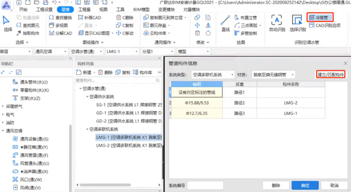Click 冷媒管 recognition tool
The image size is (351, 192).
tap(320, 17)
